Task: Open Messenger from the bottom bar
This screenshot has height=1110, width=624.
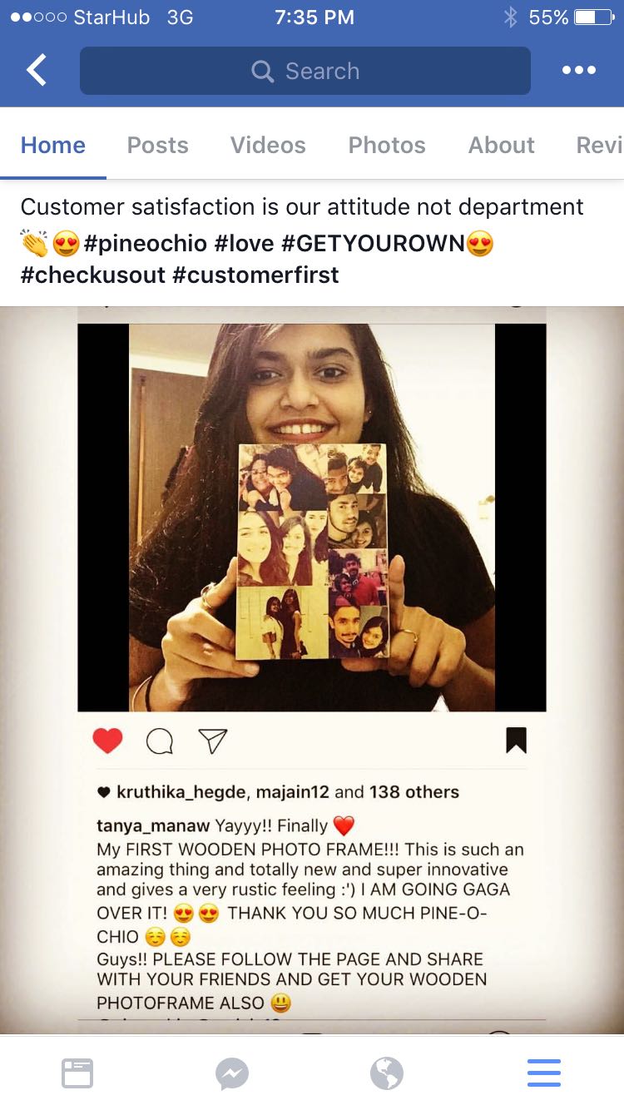Action: (232, 1073)
